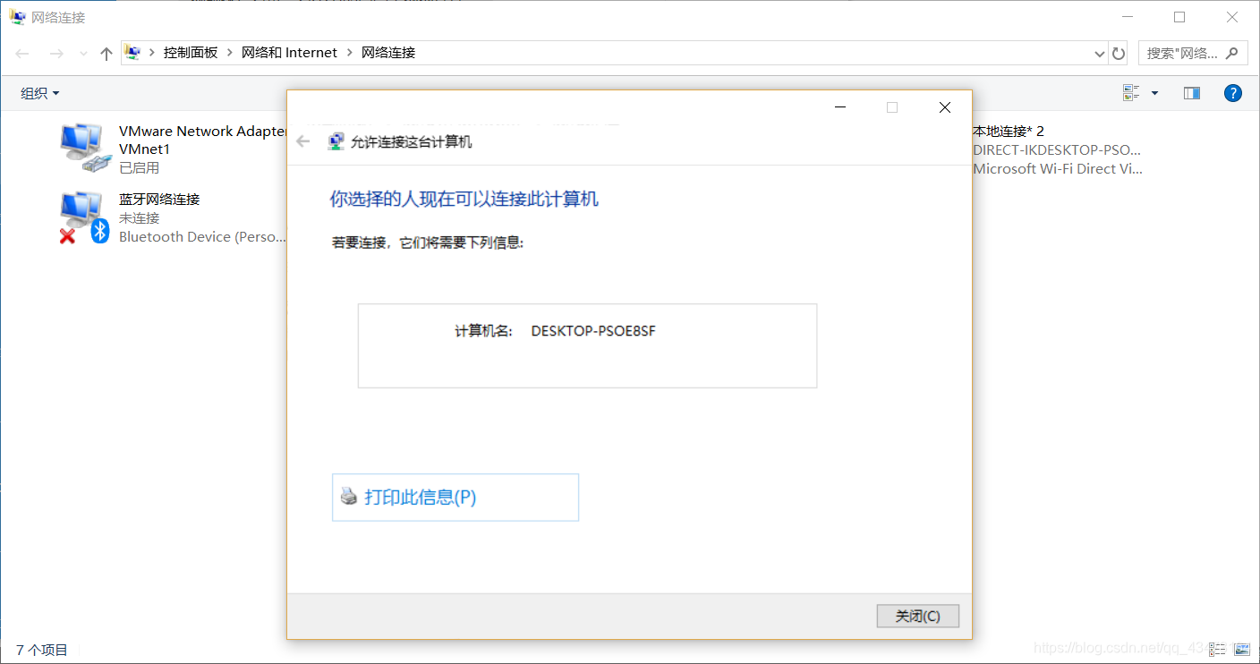Click the change view icon
Screen dimensions: 1260x664
point(1131,93)
